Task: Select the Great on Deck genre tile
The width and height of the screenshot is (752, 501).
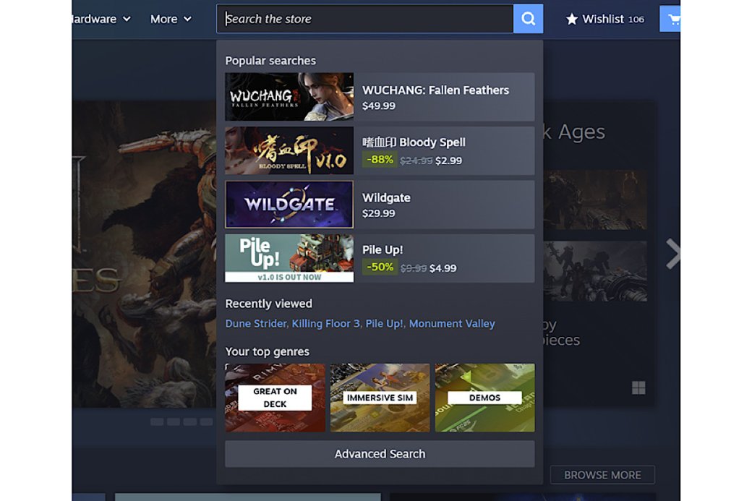Action: (x=275, y=398)
